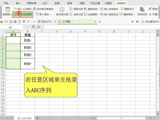
Task: Select the 录入ABC序列 sheet tab
Action: [x=24, y=118]
